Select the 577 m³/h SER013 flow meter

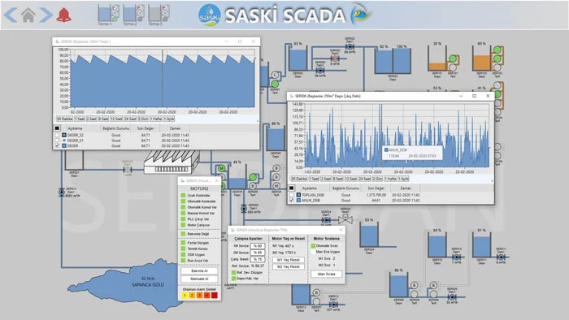[x=333, y=305]
